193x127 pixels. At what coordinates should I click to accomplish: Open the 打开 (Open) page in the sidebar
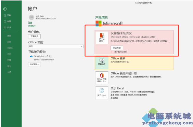[8, 27]
